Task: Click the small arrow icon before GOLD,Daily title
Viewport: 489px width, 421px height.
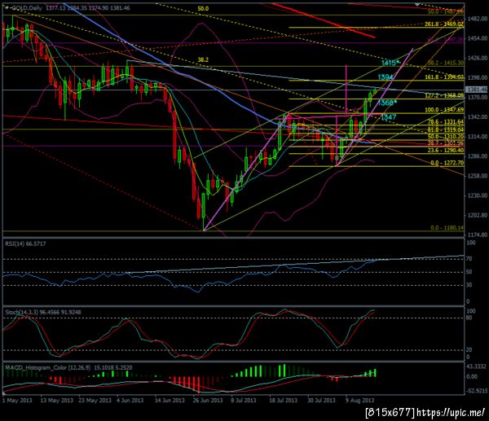Action: click(x=7, y=8)
